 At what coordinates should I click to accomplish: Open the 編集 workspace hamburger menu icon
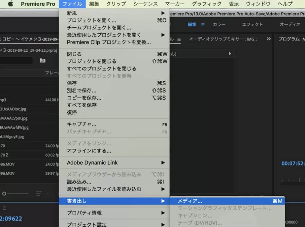(x=203, y=24)
